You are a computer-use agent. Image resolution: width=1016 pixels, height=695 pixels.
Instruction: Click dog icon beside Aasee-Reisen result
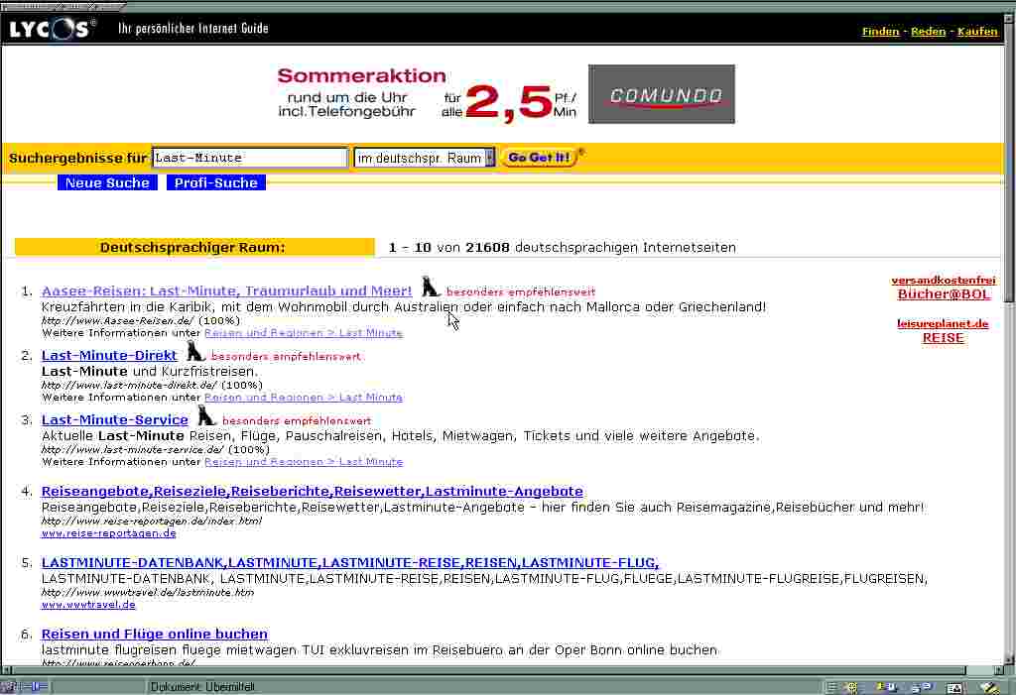point(430,288)
